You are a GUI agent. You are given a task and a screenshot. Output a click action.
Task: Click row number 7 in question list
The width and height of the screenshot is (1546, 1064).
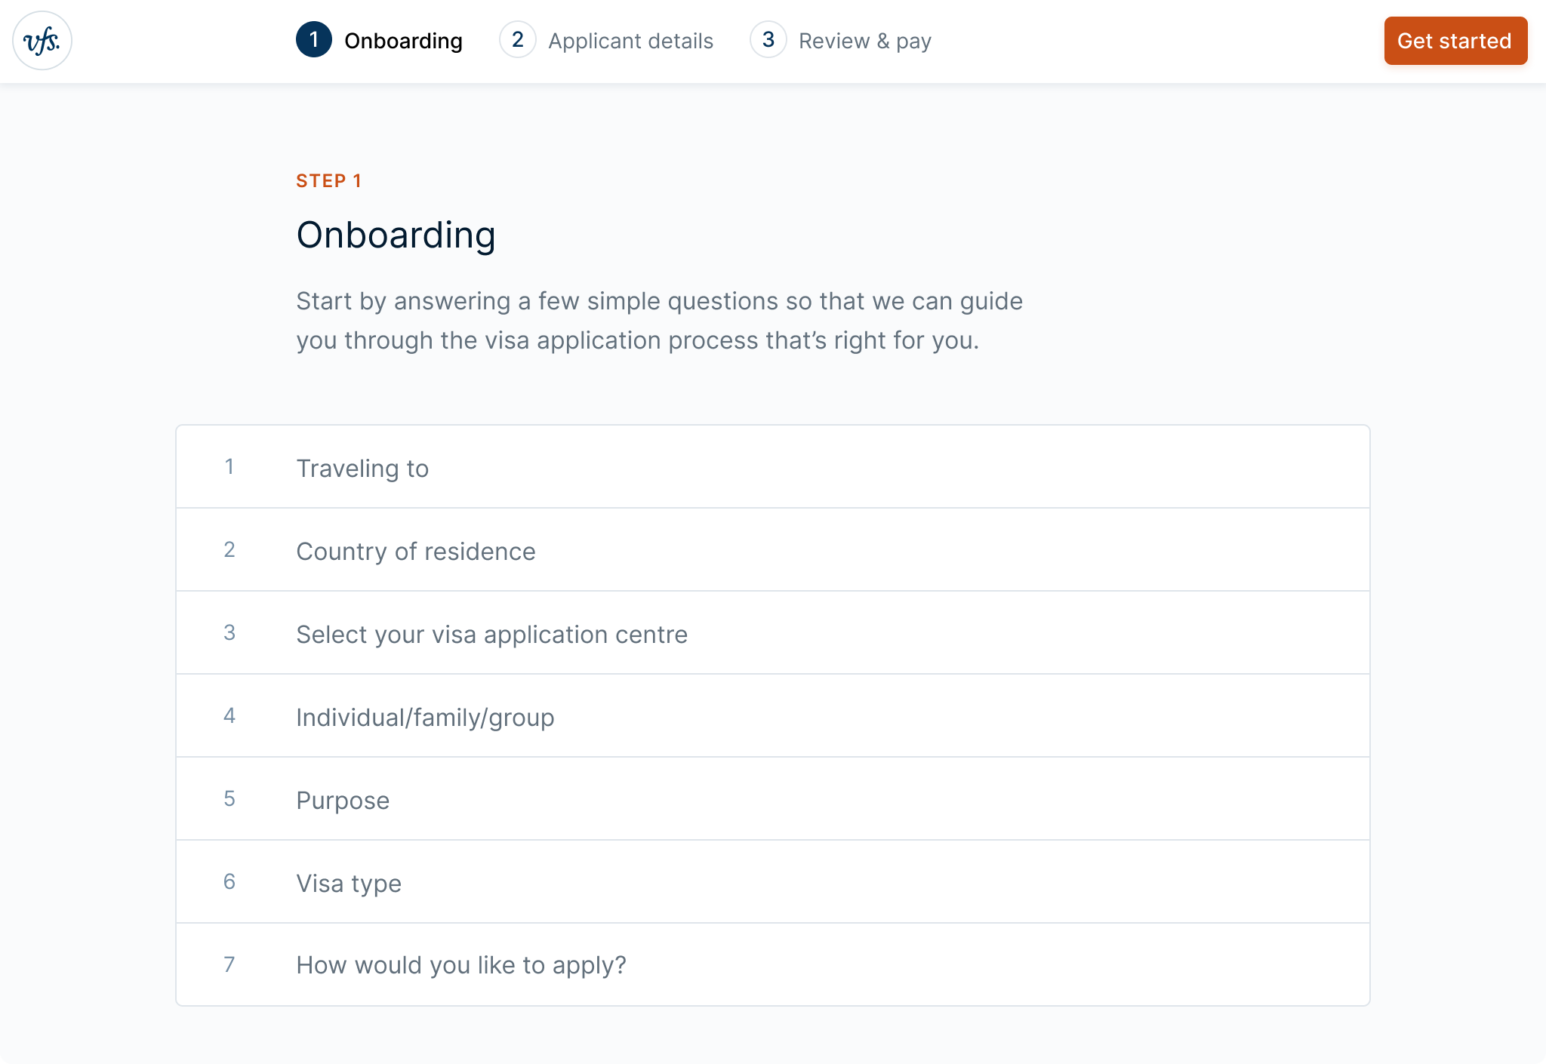click(229, 964)
